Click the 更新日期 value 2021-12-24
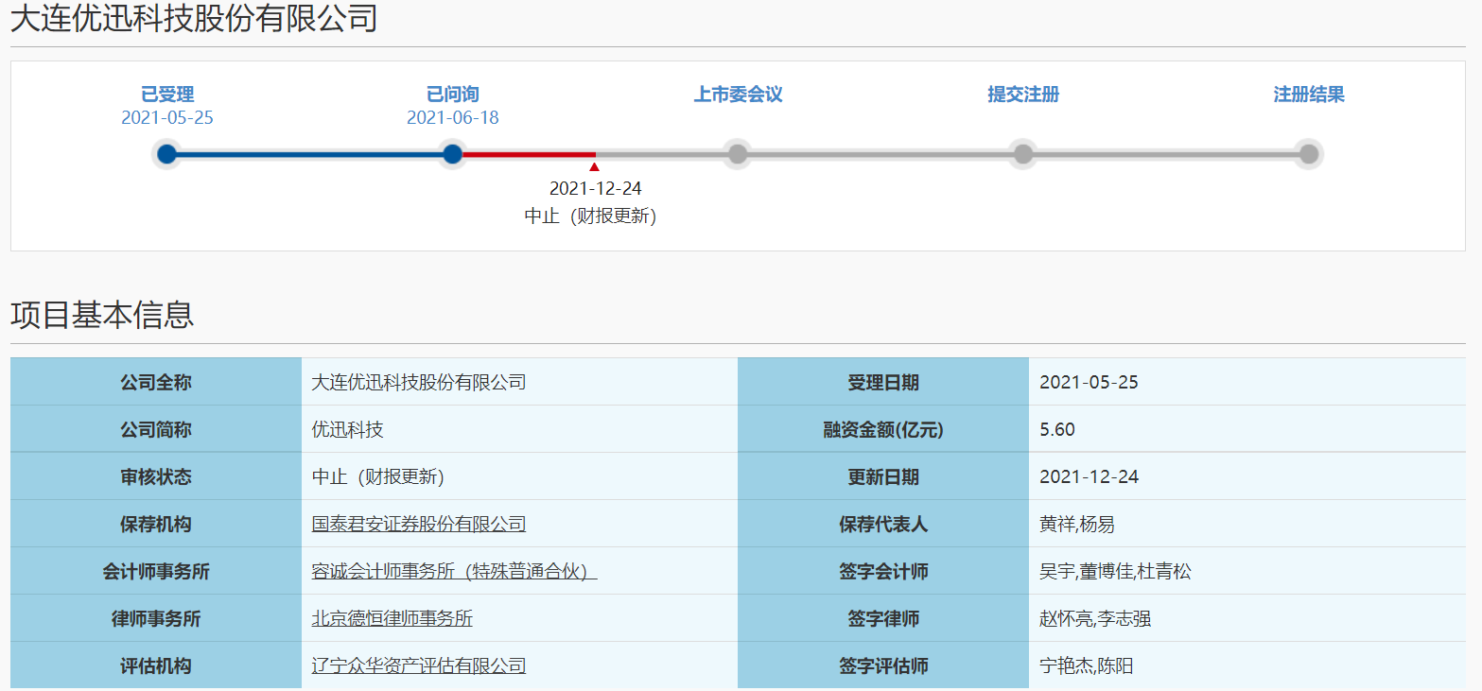1482x691 pixels. (1089, 476)
